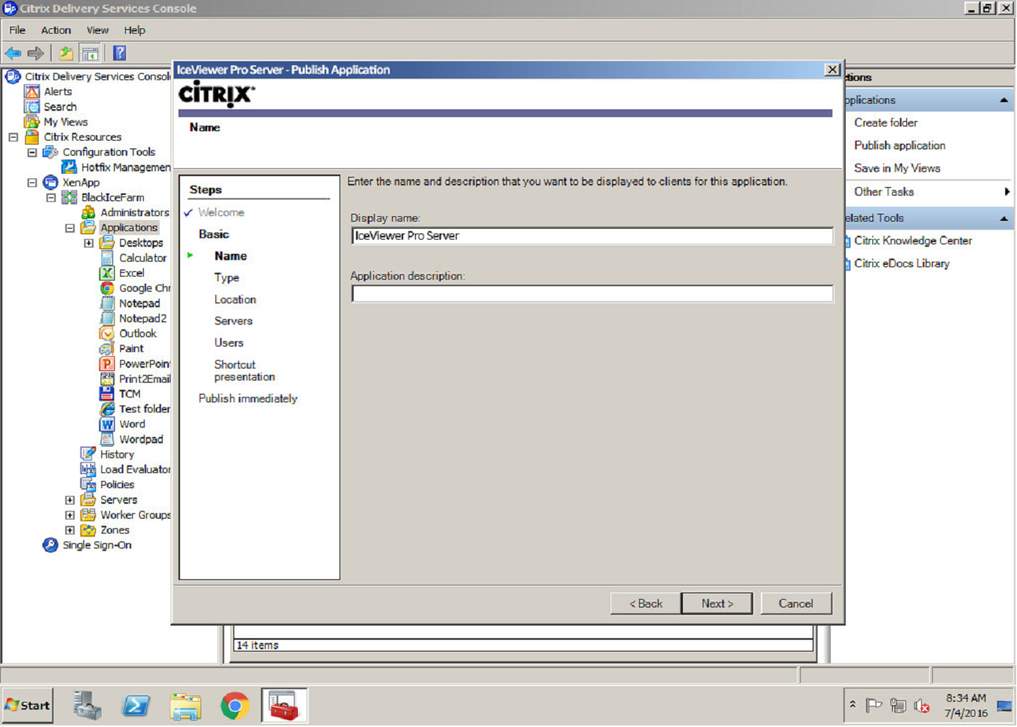
Task: Click the Load Evaluators icon
Action: [x=89, y=469]
